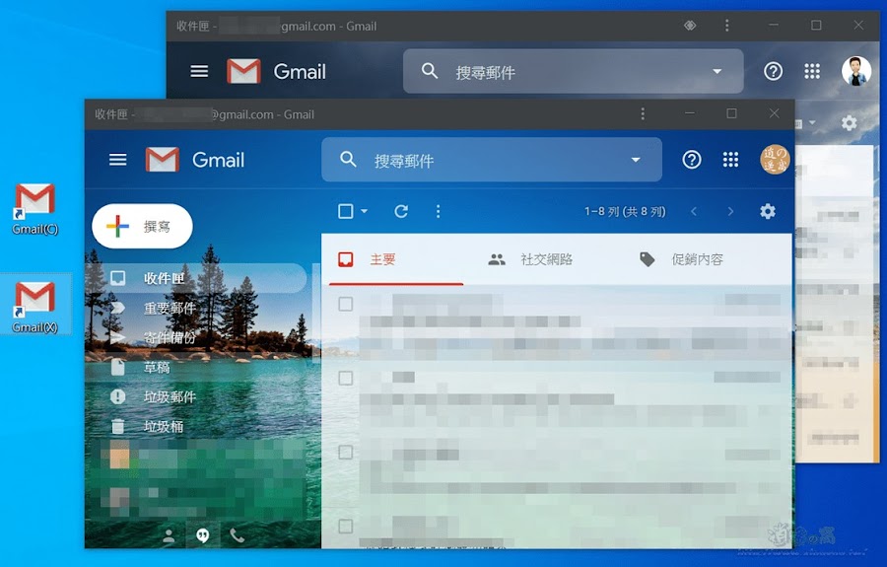The height and width of the screenshot is (567, 887).
Task: Open 垃圾郵件 spam folder
Action: pyautogui.click(x=196, y=396)
